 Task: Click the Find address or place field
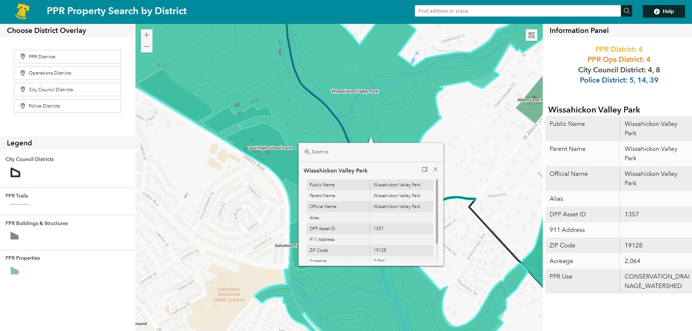517,11
